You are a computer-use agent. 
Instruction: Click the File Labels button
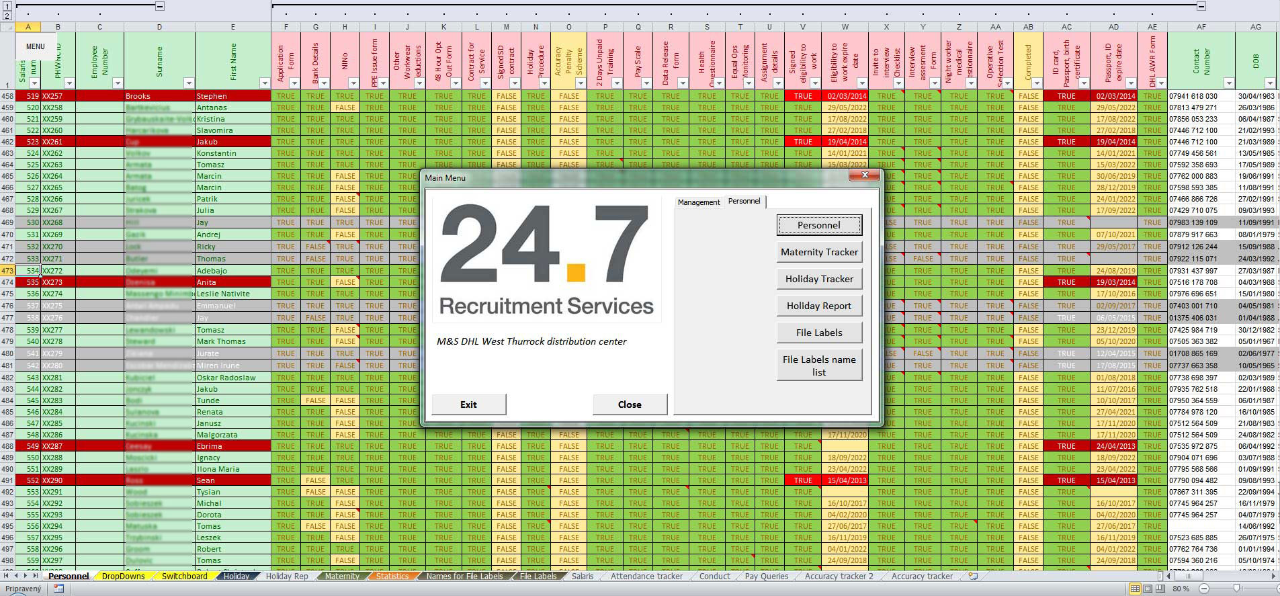point(819,333)
